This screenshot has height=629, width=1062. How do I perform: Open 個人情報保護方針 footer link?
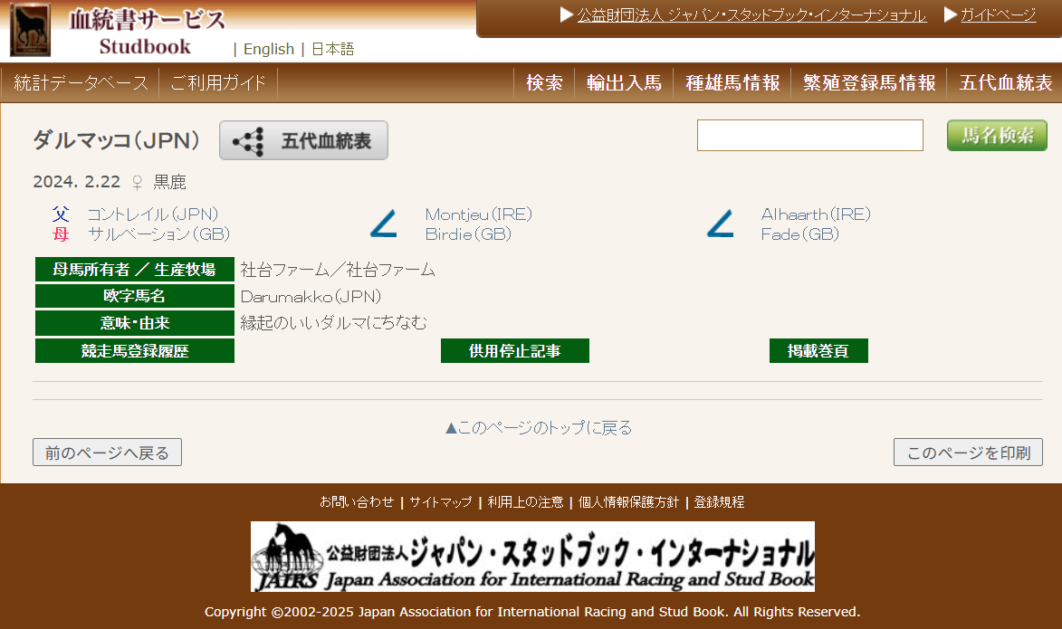628,502
